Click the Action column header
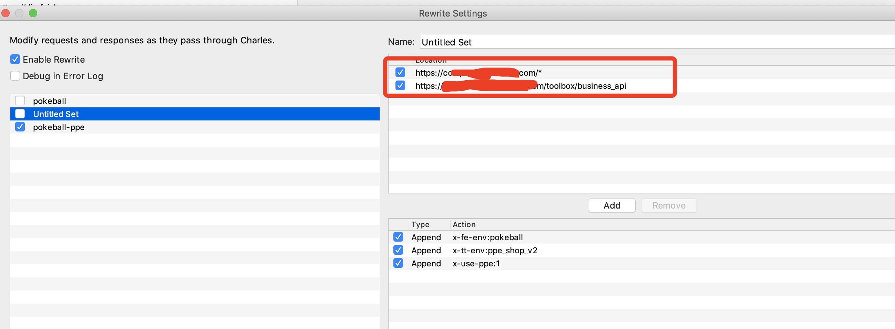895x329 pixels. pyautogui.click(x=464, y=224)
